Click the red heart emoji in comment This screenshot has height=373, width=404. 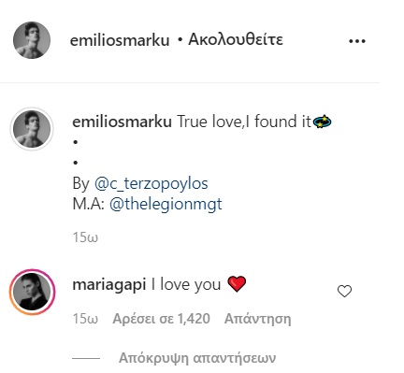point(237,284)
